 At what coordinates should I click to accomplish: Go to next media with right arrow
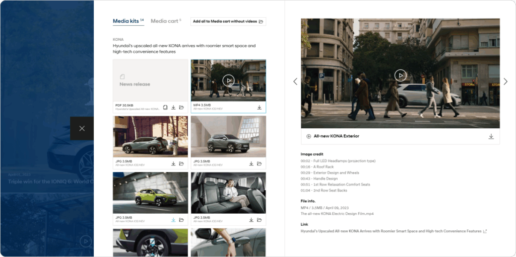click(505, 81)
